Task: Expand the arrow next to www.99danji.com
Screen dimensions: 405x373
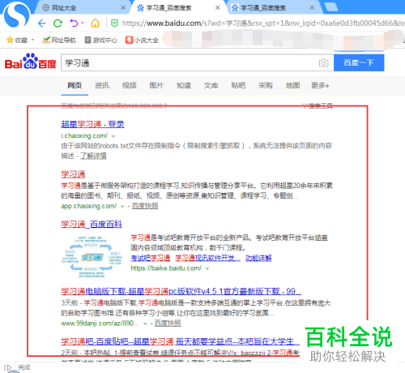Action: (145, 324)
